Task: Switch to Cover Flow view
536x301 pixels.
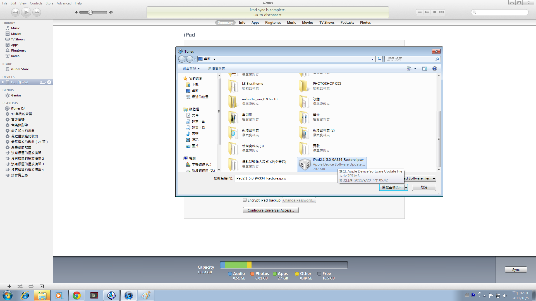Action: (x=441, y=12)
